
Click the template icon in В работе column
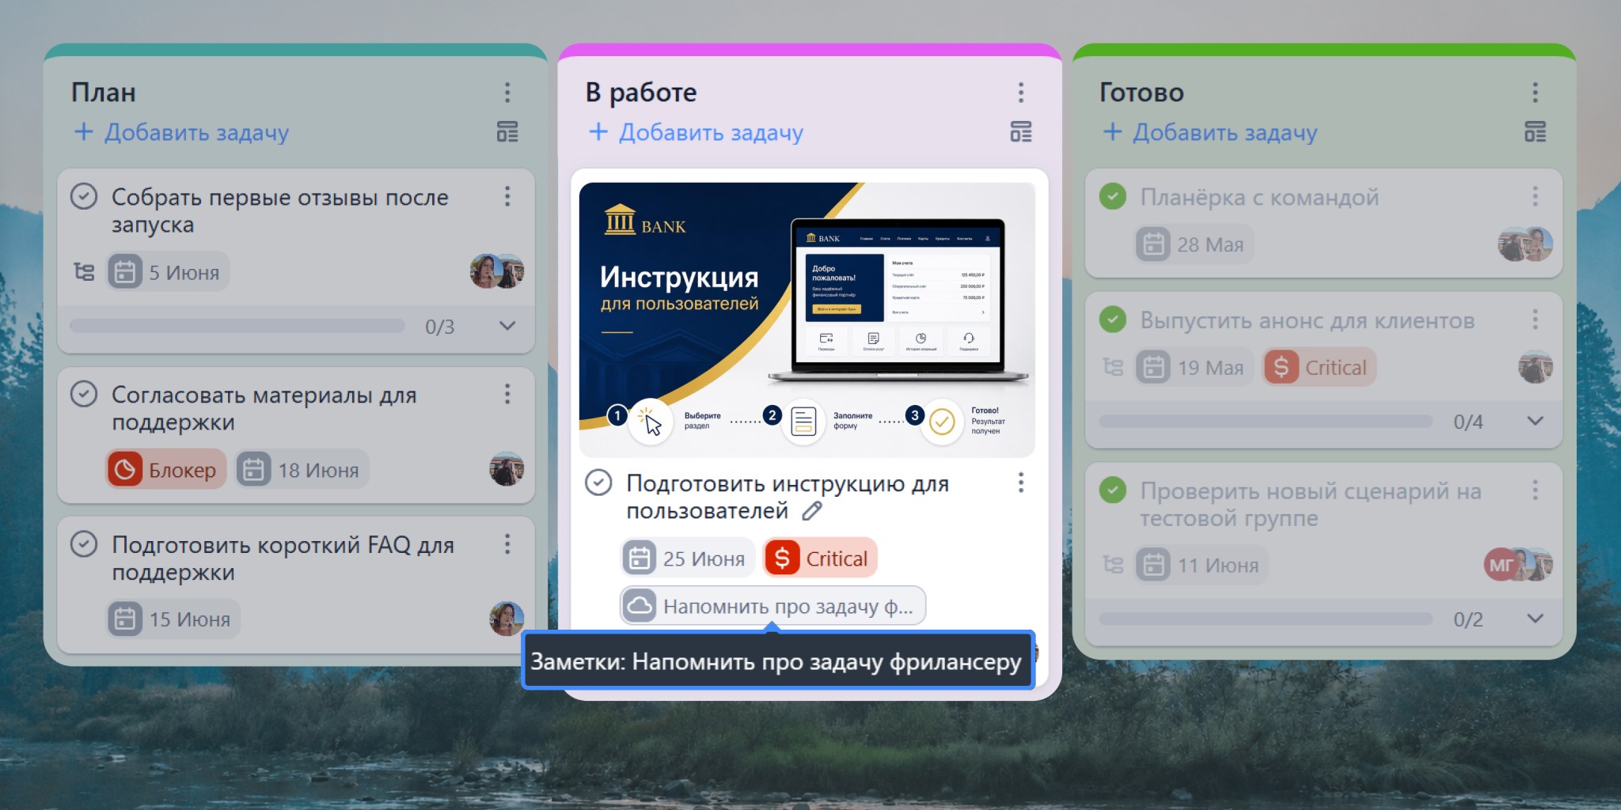tap(1021, 132)
